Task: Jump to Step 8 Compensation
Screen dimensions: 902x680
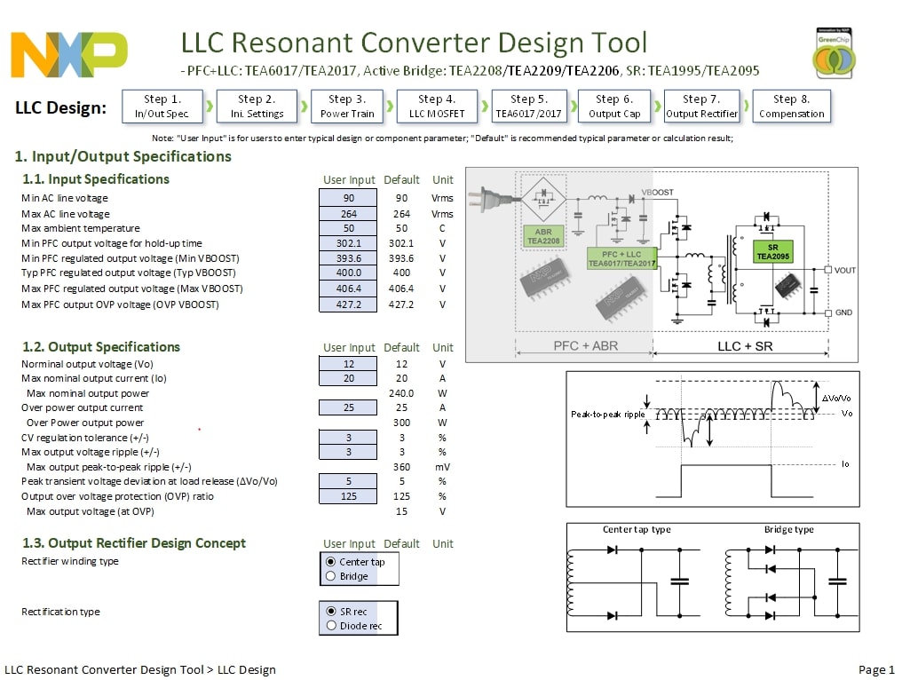Action: point(791,106)
